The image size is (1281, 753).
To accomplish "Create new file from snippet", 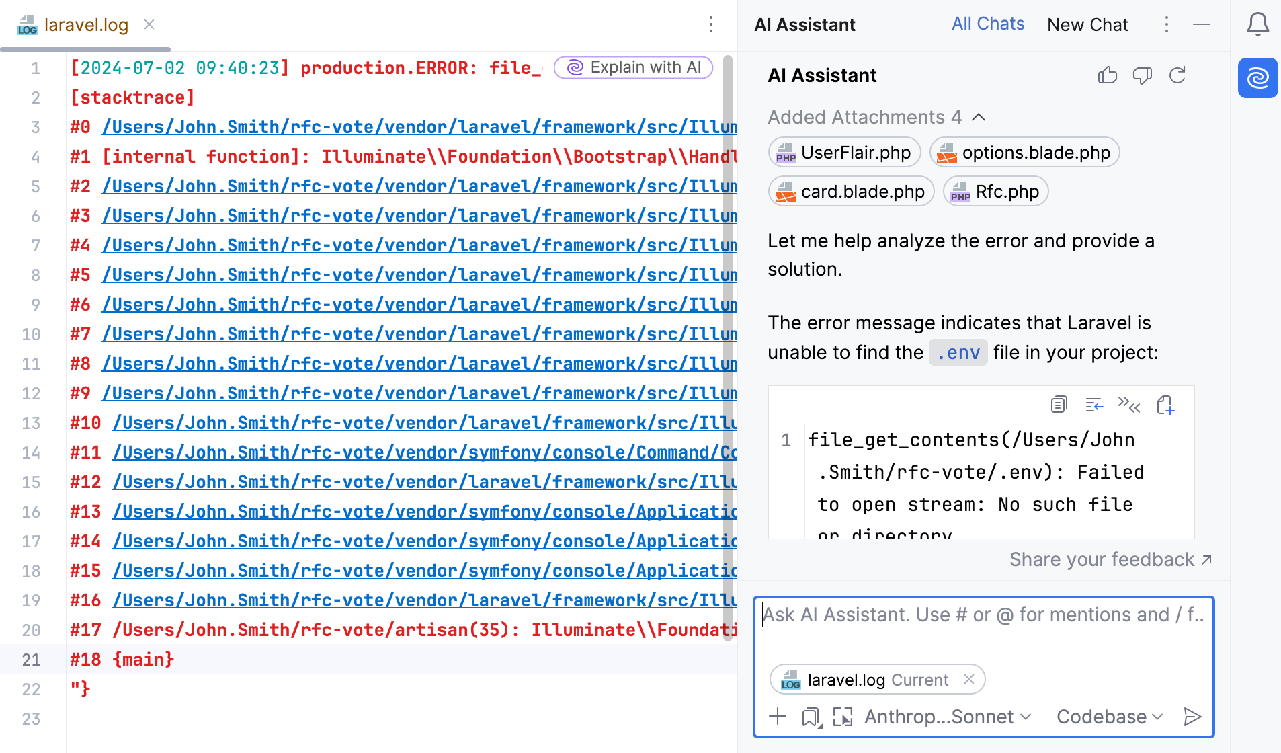I will pyautogui.click(x=1165, y=405).
